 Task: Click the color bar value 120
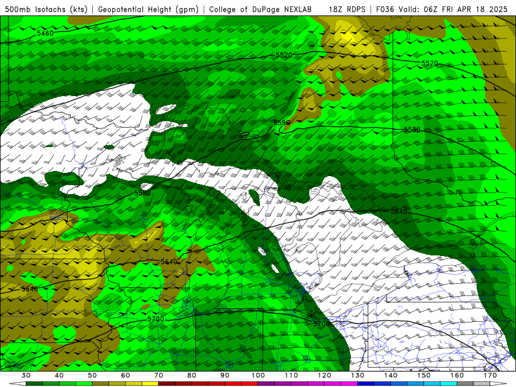[x=324, y=375]
